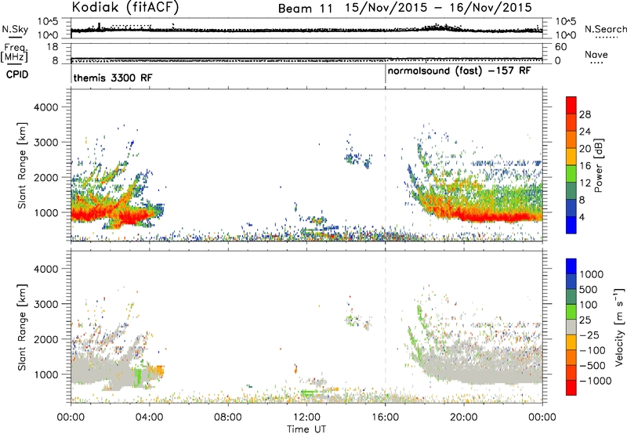Click the '04:00' time tick label
Screen dimensions: 627x434
[x=150, y=418]
